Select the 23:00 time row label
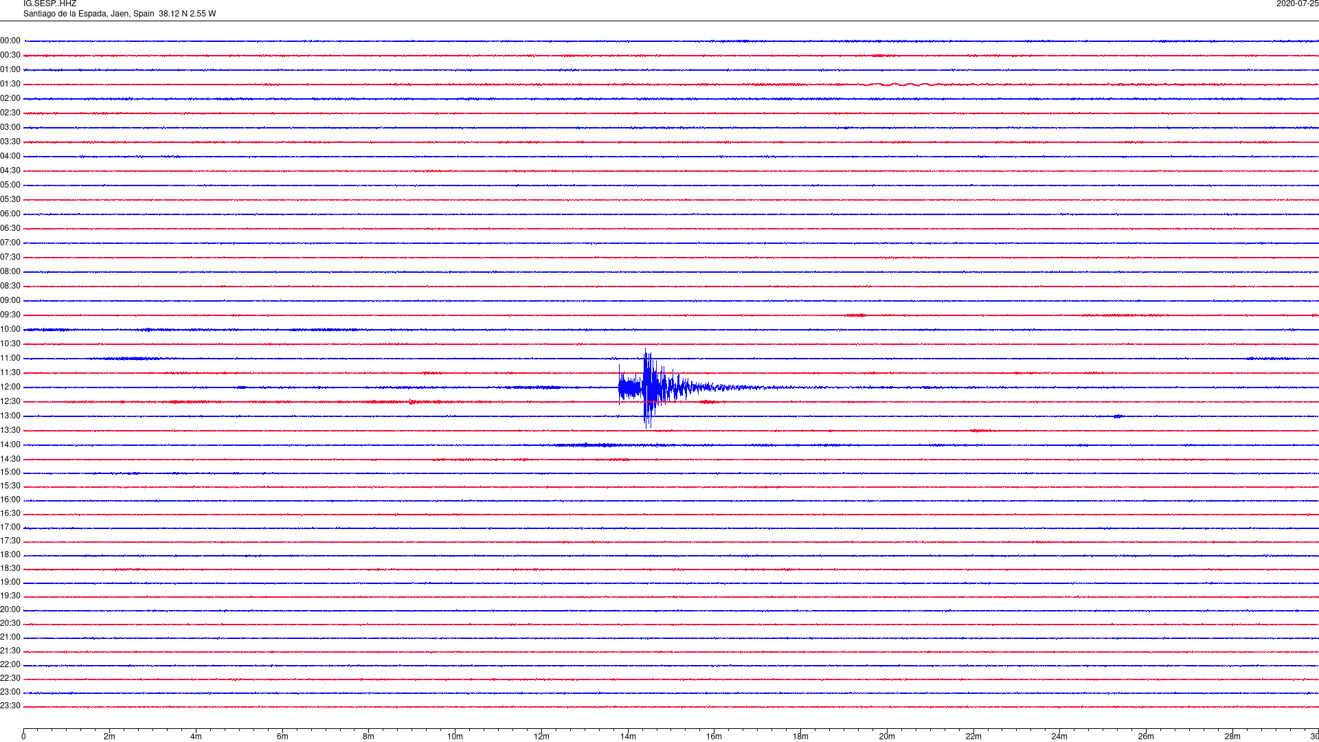The height and width of the screenshot is (742, 1319). coord(10,693)
